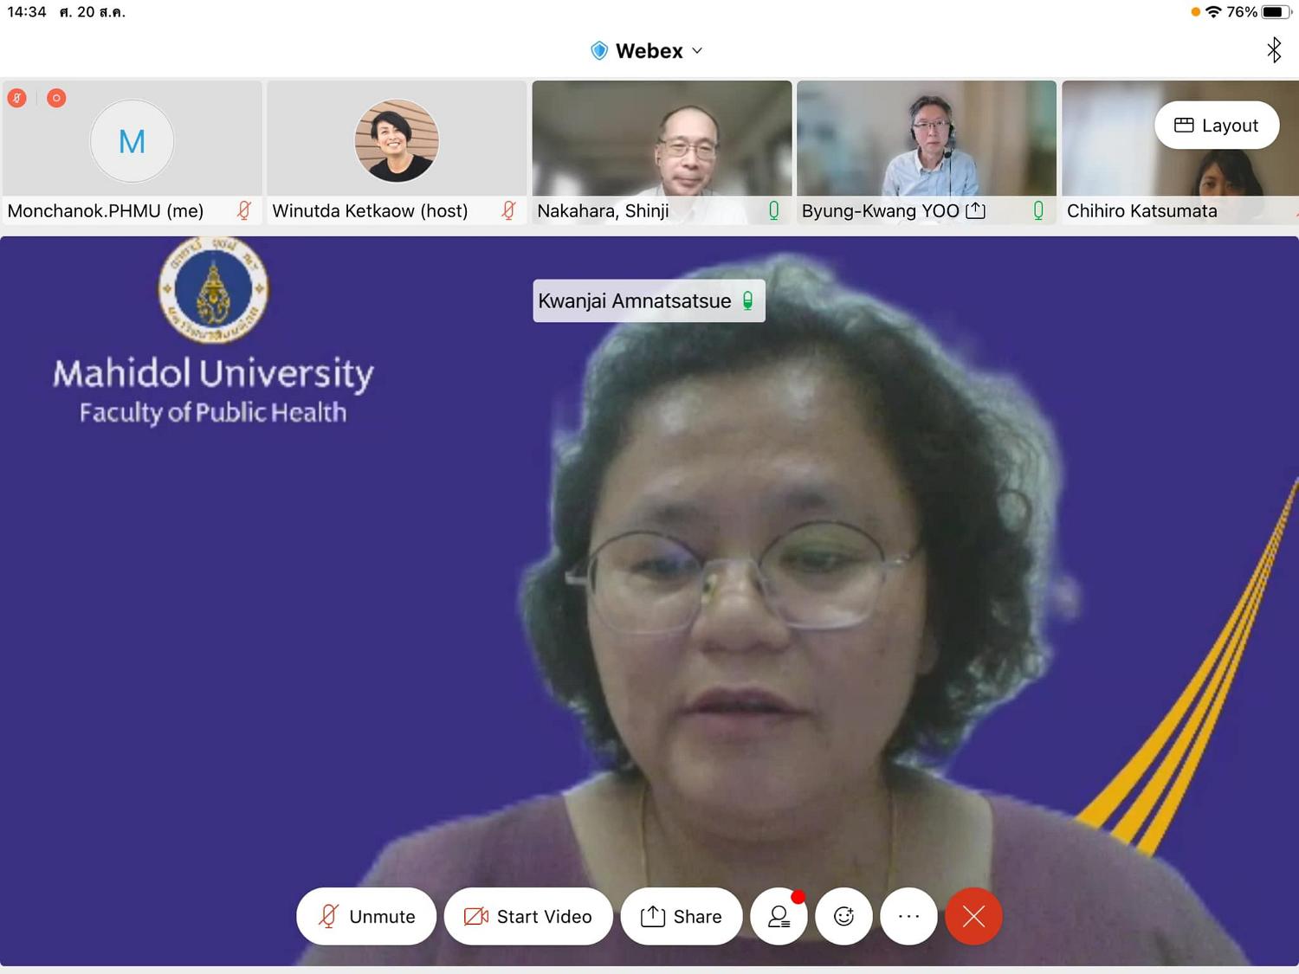Image resolution: width=1299 pixels, height=974 pixels.
Task: Click the recording indicator red circle icon
Action: (x=56, y=98)
